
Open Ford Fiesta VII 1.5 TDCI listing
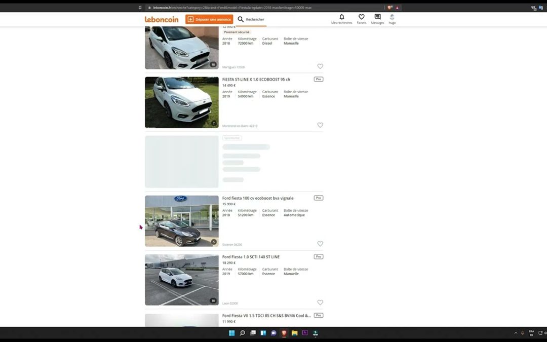click(x=266, y=316)
